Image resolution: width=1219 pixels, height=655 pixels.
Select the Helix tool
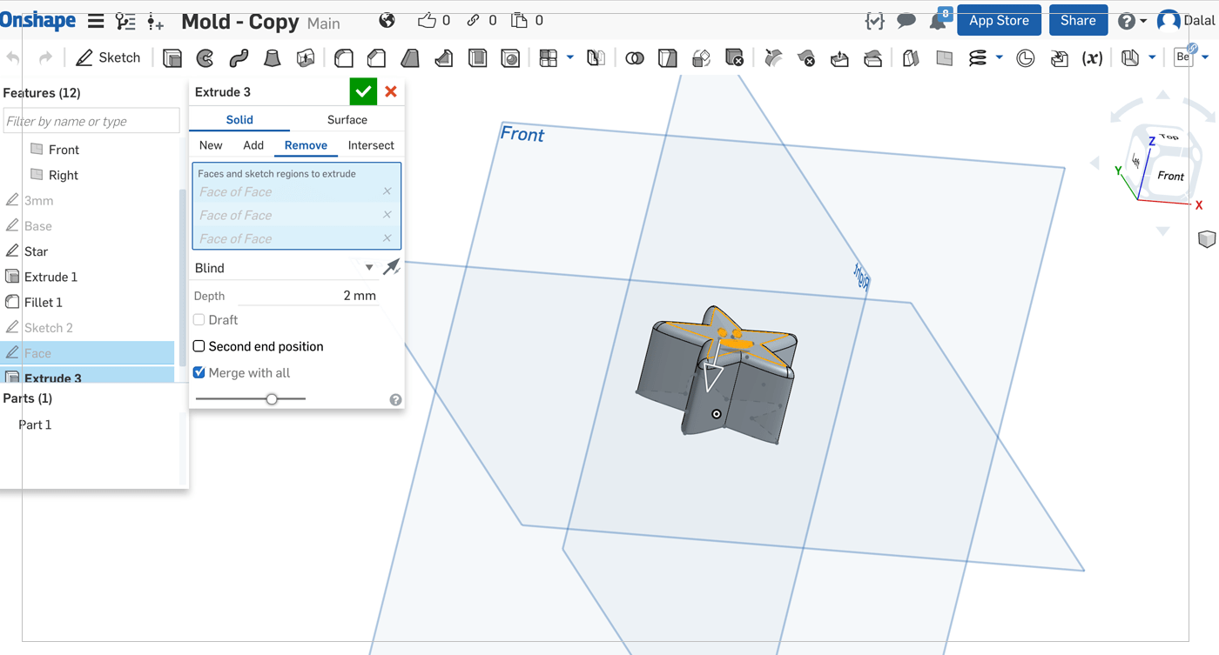coord(978,58)
